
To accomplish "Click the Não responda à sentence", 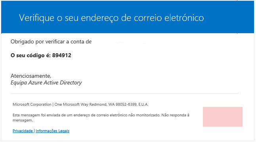I will 175,115.
